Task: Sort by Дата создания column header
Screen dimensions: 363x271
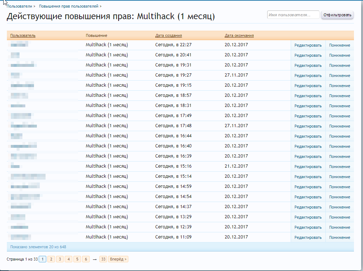Action: coord(168,36)
